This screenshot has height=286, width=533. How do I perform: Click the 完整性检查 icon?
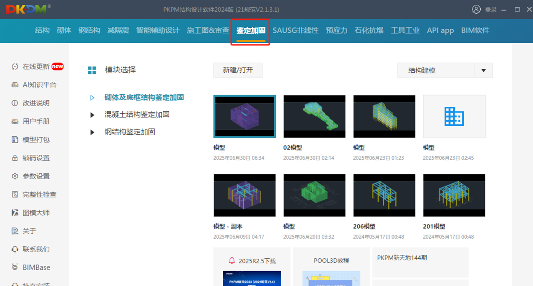pos(15,195)
